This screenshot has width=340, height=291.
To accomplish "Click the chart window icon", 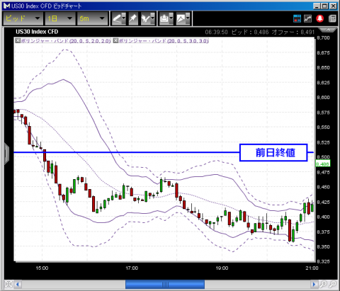I will coord(308,18).
